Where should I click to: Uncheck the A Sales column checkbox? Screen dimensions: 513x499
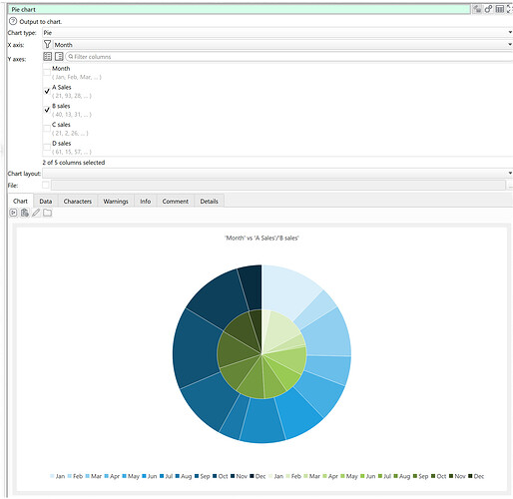[x=47, y=91]
